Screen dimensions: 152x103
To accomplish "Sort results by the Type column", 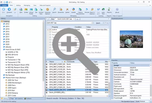I will pos(95,62).
